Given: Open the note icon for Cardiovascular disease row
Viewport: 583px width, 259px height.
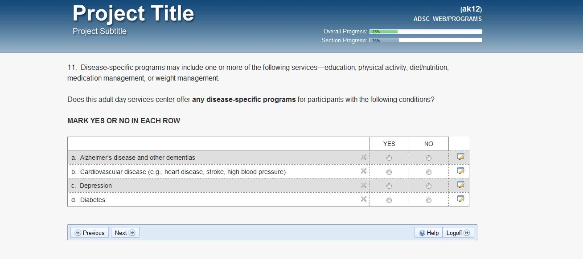Looking at the screenshot, I should [461, 171].
